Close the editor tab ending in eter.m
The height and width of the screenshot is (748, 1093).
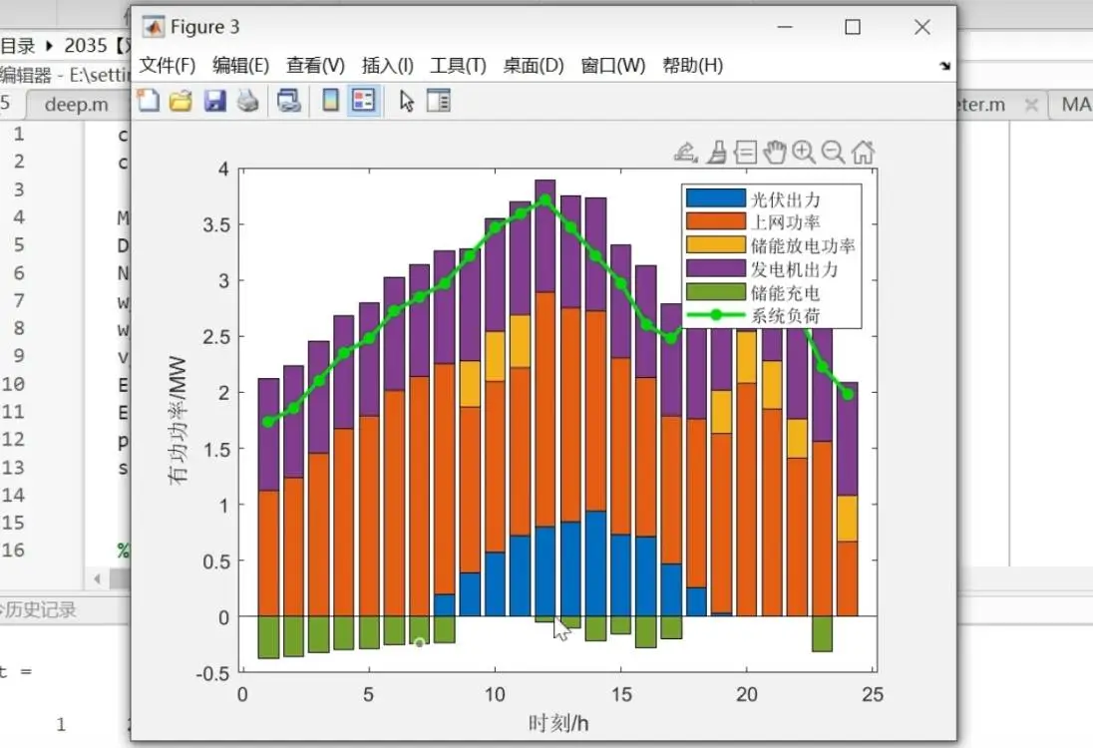click(x=1031, y=106)
